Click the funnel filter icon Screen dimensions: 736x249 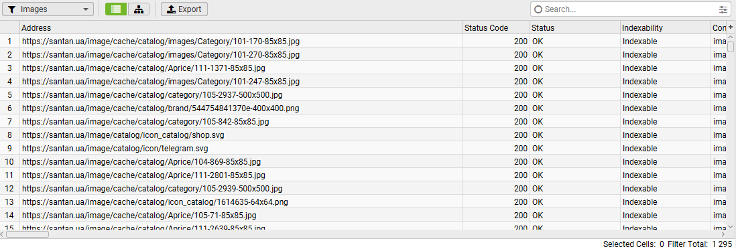coord(12,9)
